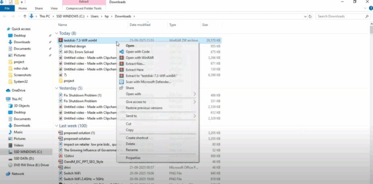Click SSD WINDOWS (C:) breadcrumb
Viewport: 373px width, 184px height.
click(70, 16)
